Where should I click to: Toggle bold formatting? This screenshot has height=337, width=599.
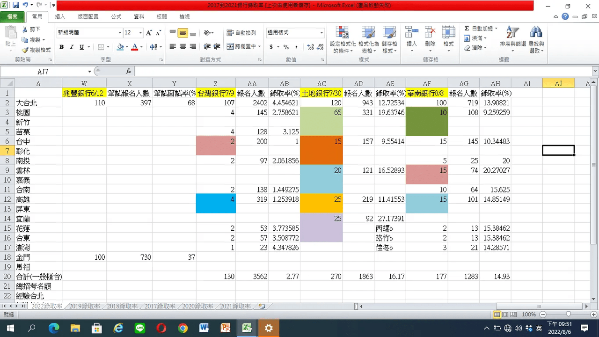[x=61, y=47]
